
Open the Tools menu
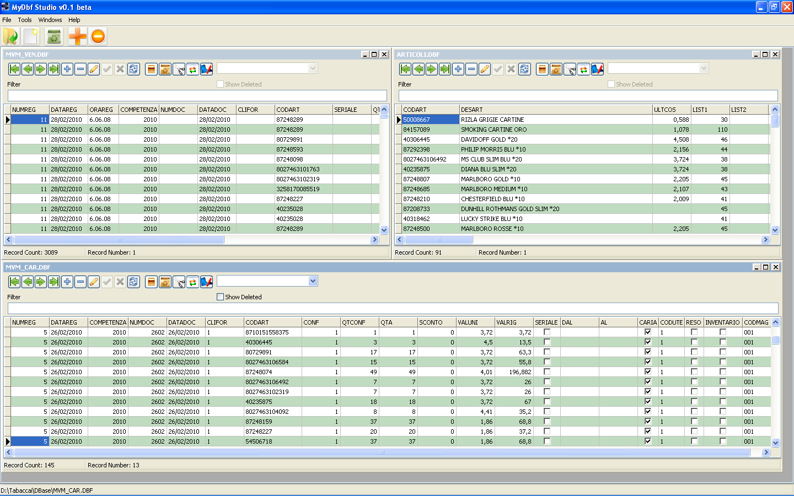point(25,20)
